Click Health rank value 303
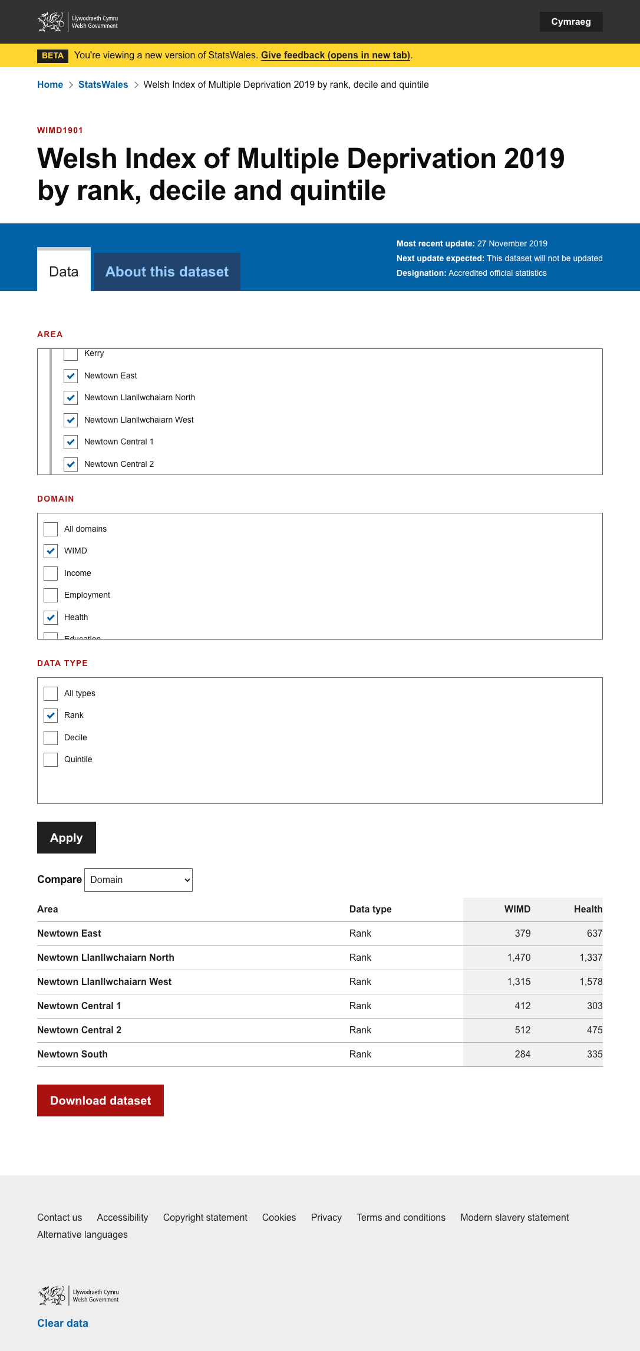The width and height of the screenshot is (640, 1351). (595, 1006)
